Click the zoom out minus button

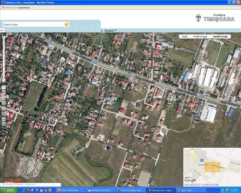4,80
